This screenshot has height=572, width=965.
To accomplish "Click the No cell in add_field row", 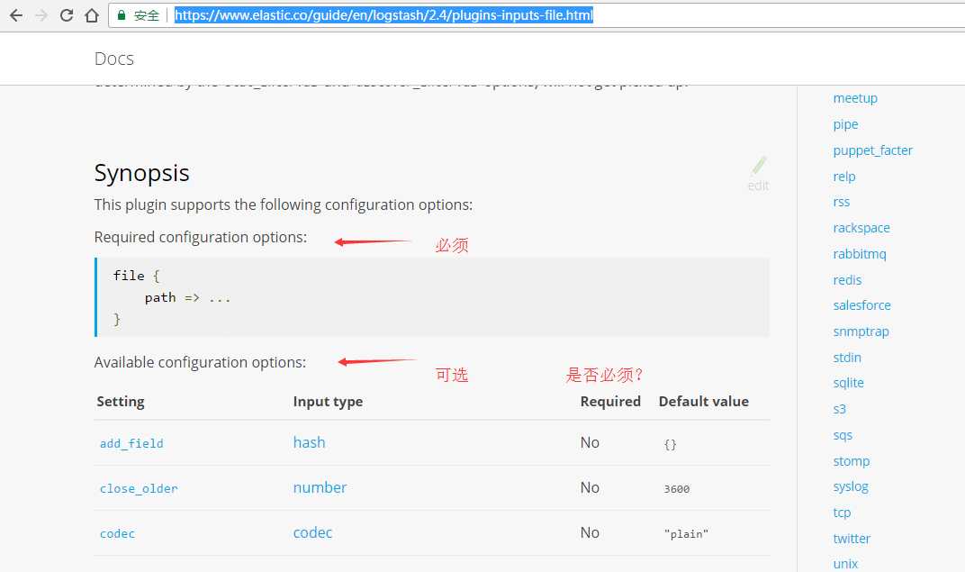I will coord(590,442).
